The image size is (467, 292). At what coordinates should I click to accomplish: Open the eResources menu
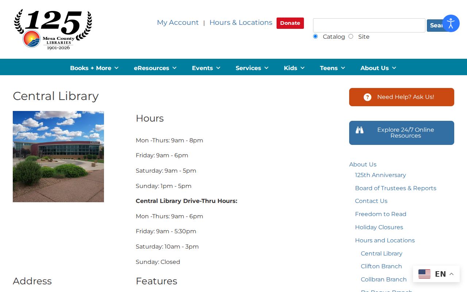(x=151, y=68)
